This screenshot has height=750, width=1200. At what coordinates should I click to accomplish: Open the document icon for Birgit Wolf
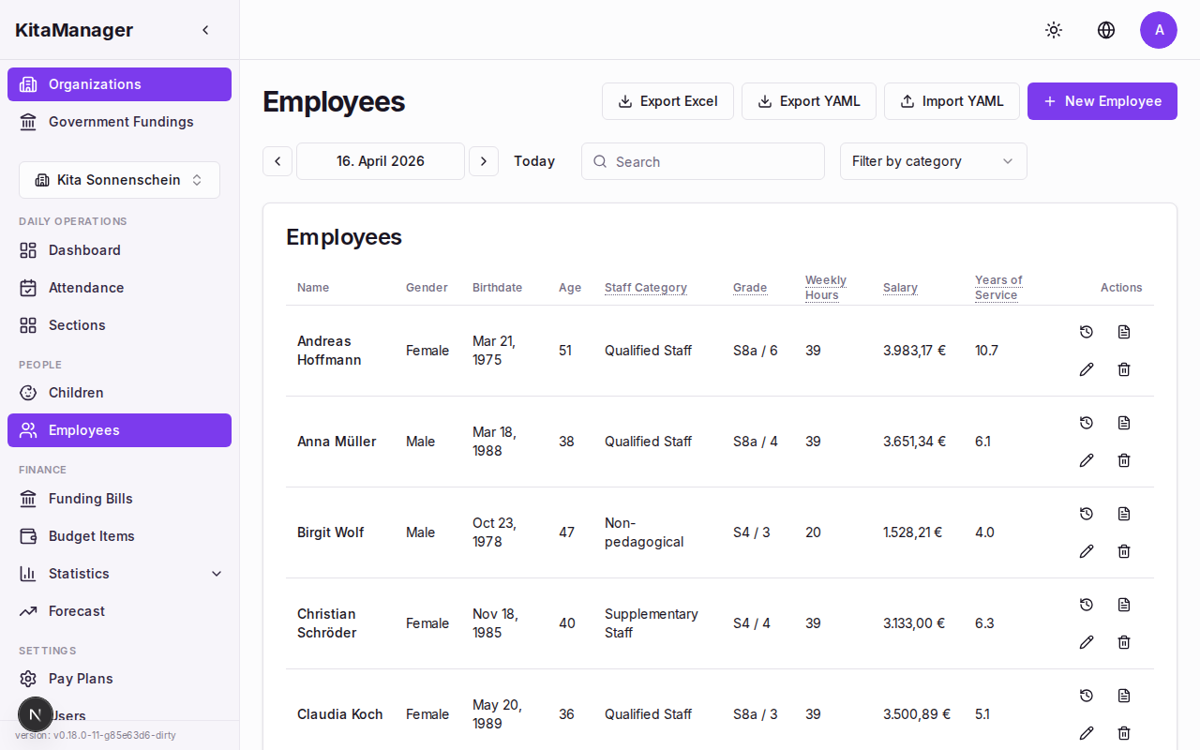point(1124,514)
